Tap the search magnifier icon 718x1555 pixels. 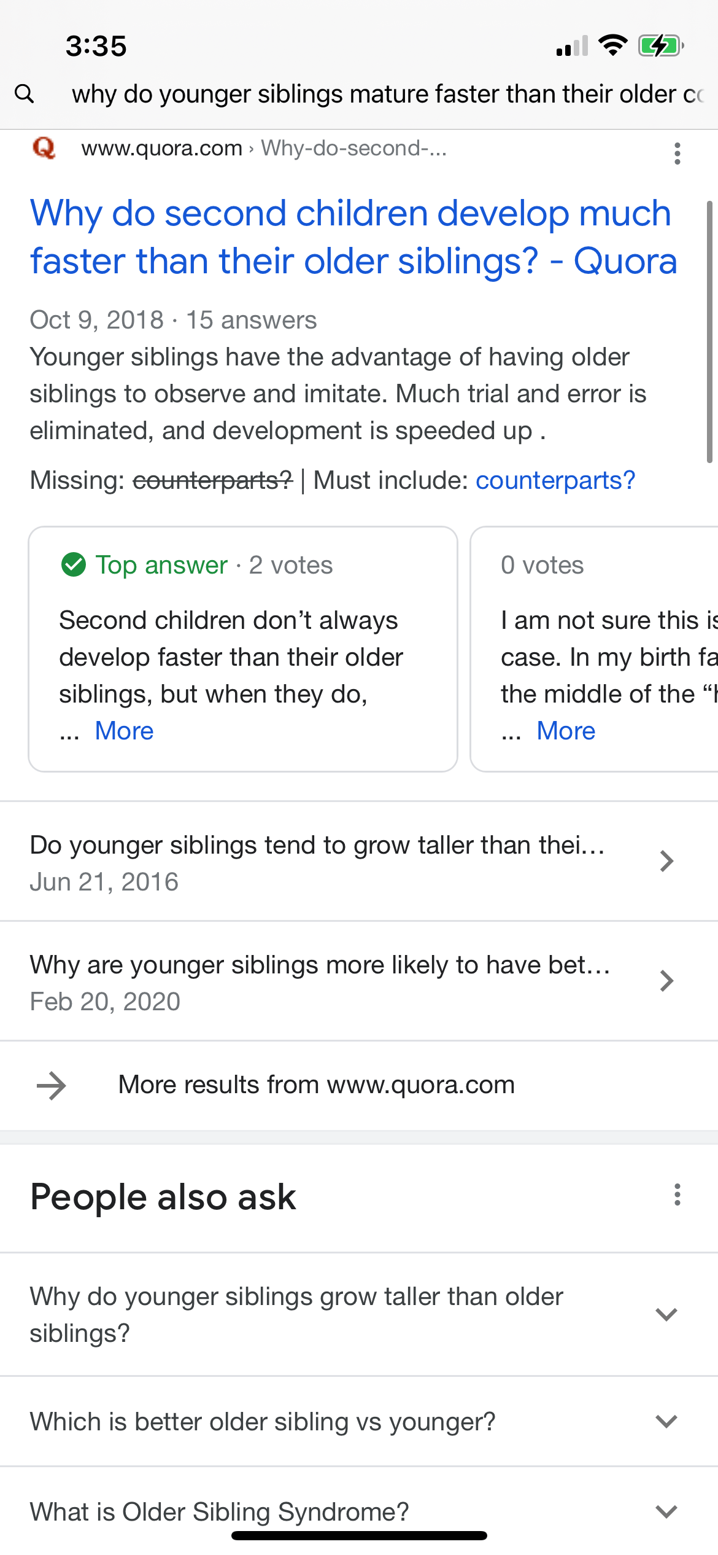click(x=25, y=94)
